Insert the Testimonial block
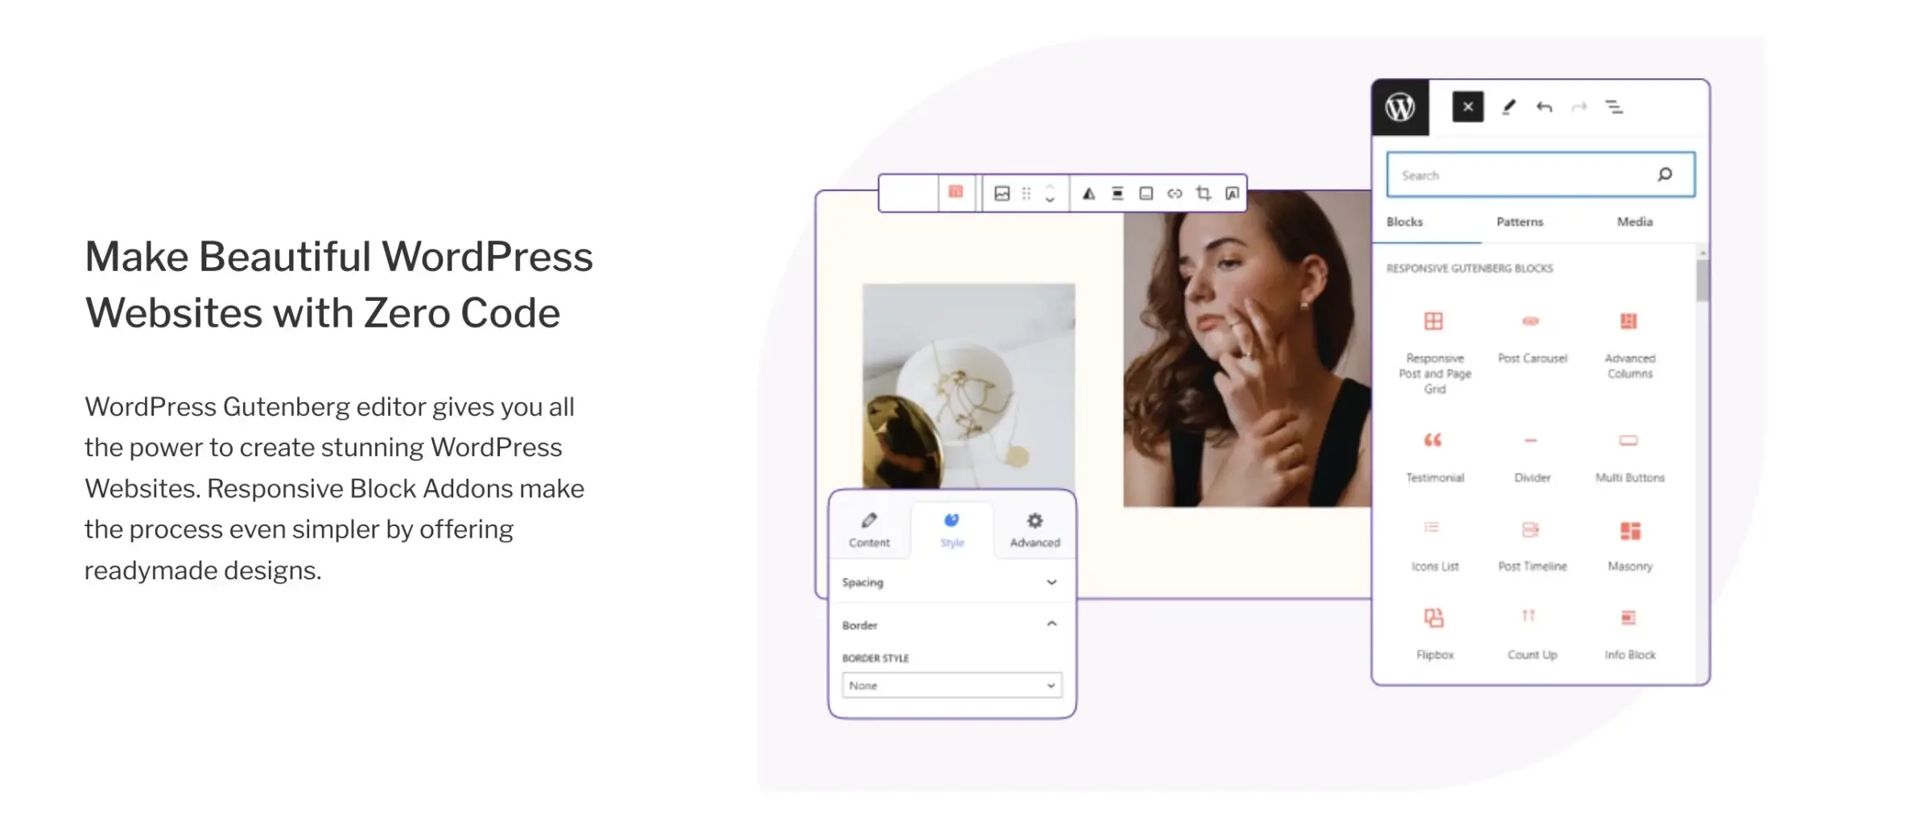This screenshot has width=1932, height=815. click(x=1434, y=455)
